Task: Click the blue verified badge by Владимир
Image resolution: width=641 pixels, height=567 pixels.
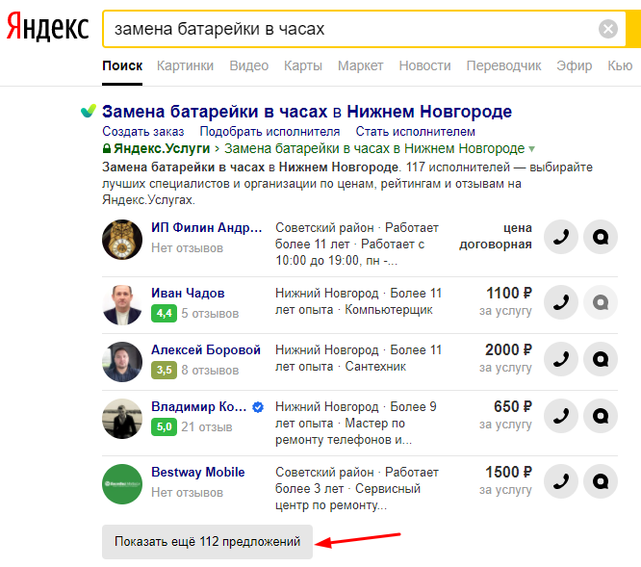Action: [x=258, y=407]
